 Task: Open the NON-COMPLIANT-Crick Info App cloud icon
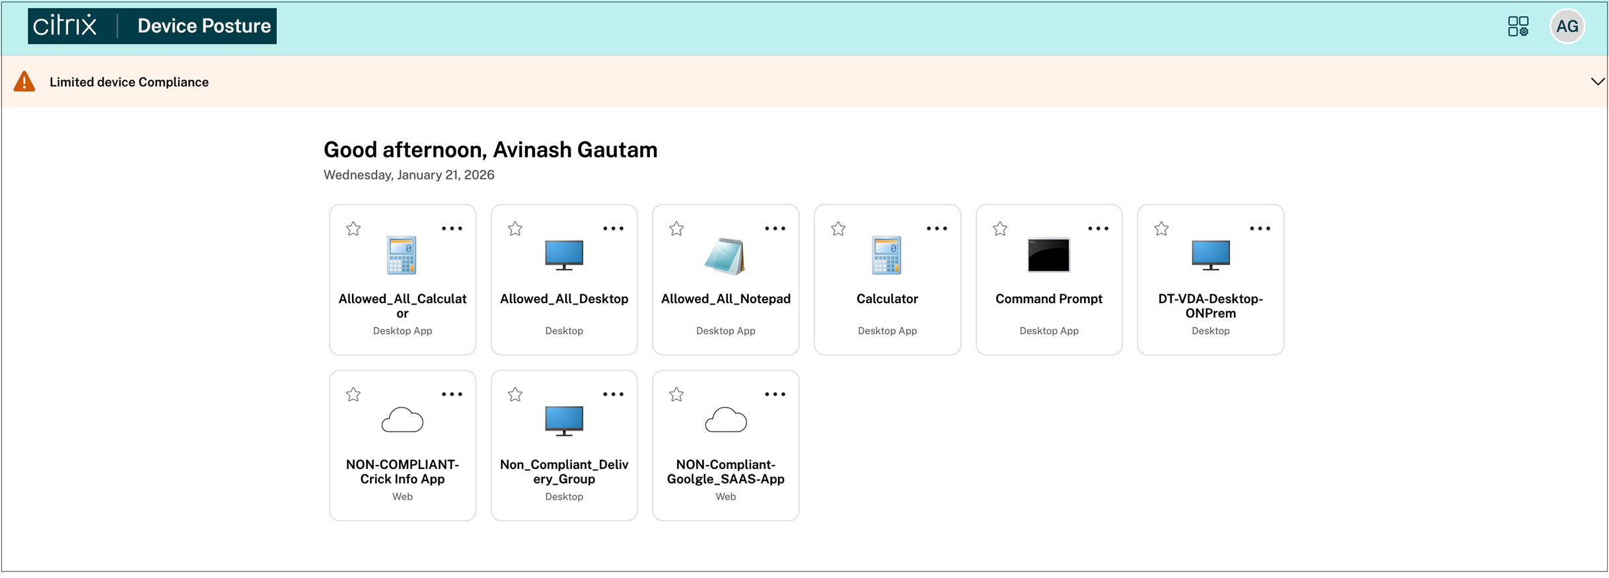(402, 420)
